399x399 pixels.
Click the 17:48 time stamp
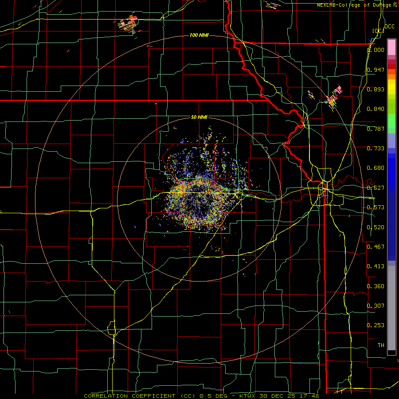pyautogui.click(x=309, y=396)
